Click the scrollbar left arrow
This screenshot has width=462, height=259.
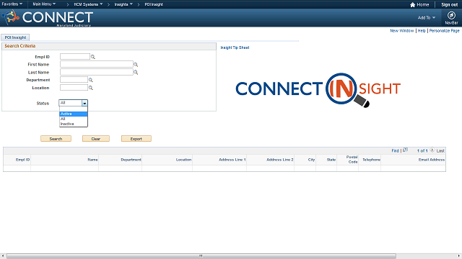click(2, 256)
